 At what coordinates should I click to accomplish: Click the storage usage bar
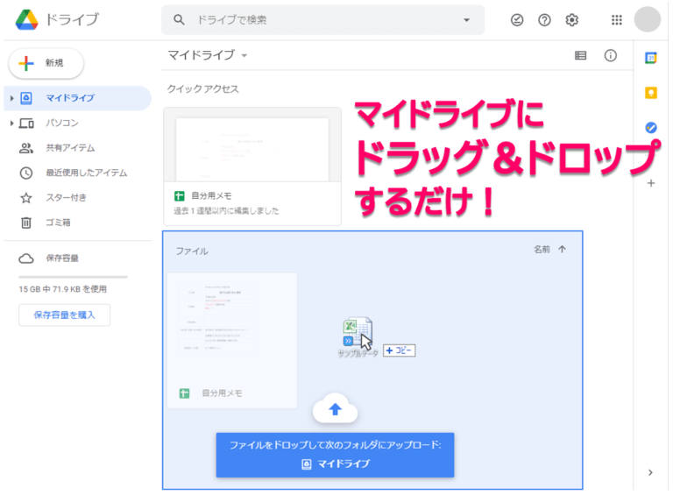click(x=73, y=277)
